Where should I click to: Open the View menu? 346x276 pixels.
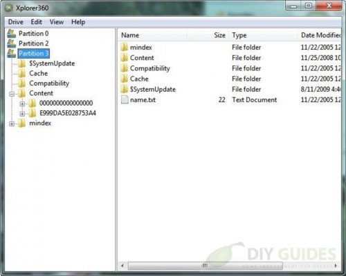pos(57,22)
